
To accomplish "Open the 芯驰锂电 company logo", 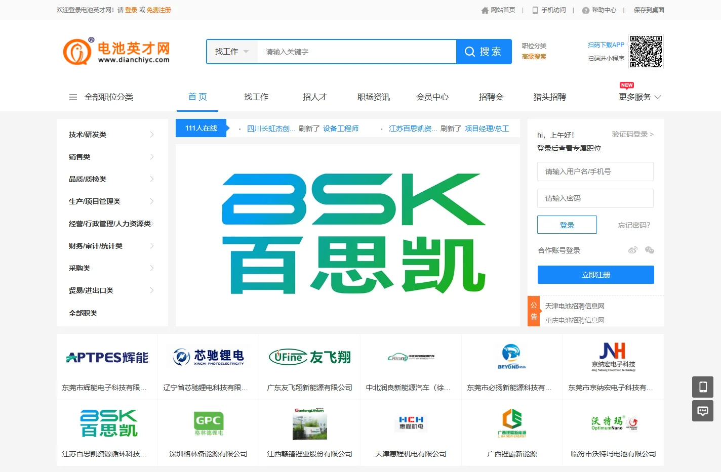I will (x=209, y=357).
